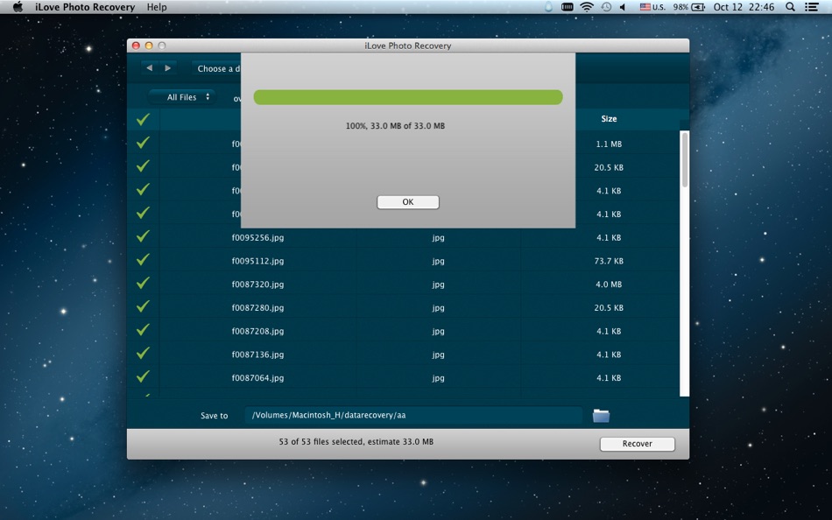Screen dimensions: 832x520
Task: Click the Time Machine clock icon
Action: (606, 7)
